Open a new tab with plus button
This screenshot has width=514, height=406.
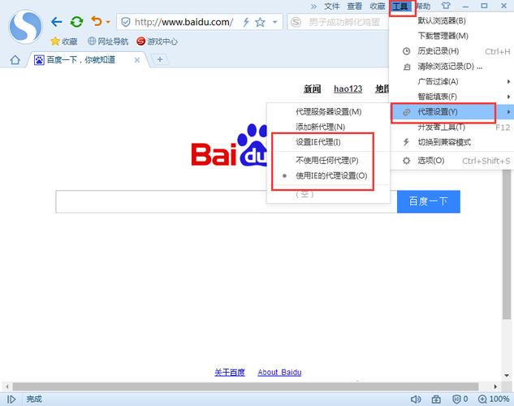(160, 59)
